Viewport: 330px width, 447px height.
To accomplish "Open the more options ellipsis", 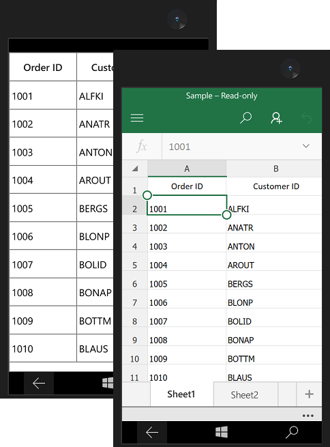I will (308, 416).
